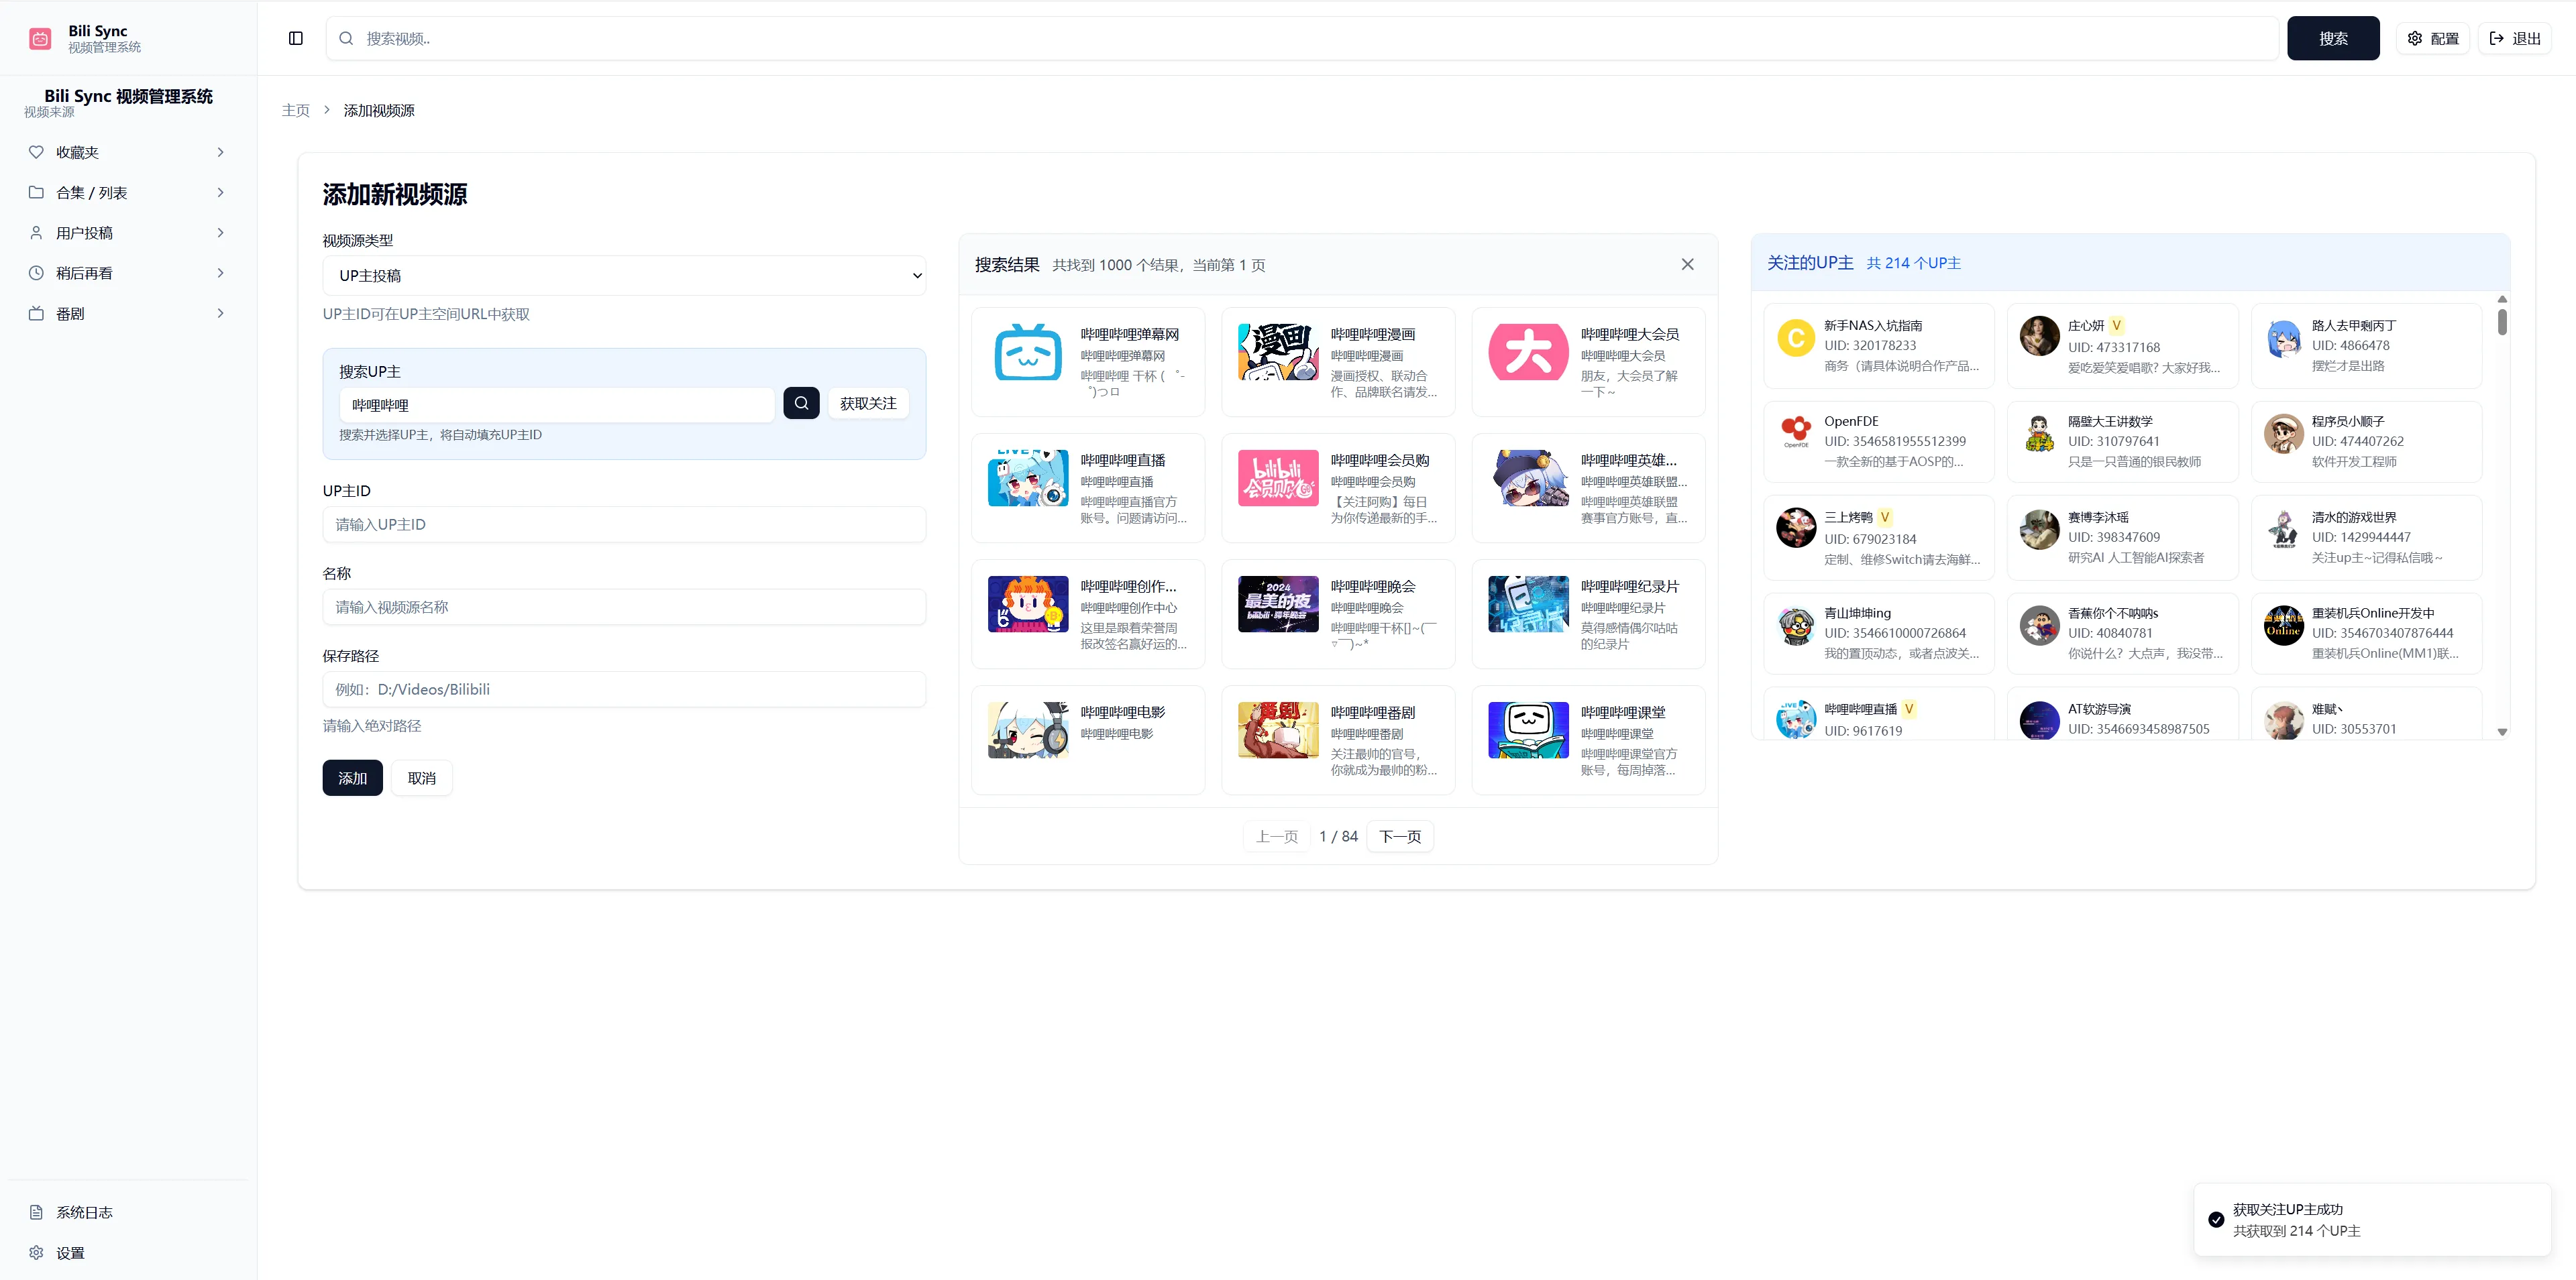Click the UP主ID input field
Screen dimensions: 2576x1280
coord(624,524)
